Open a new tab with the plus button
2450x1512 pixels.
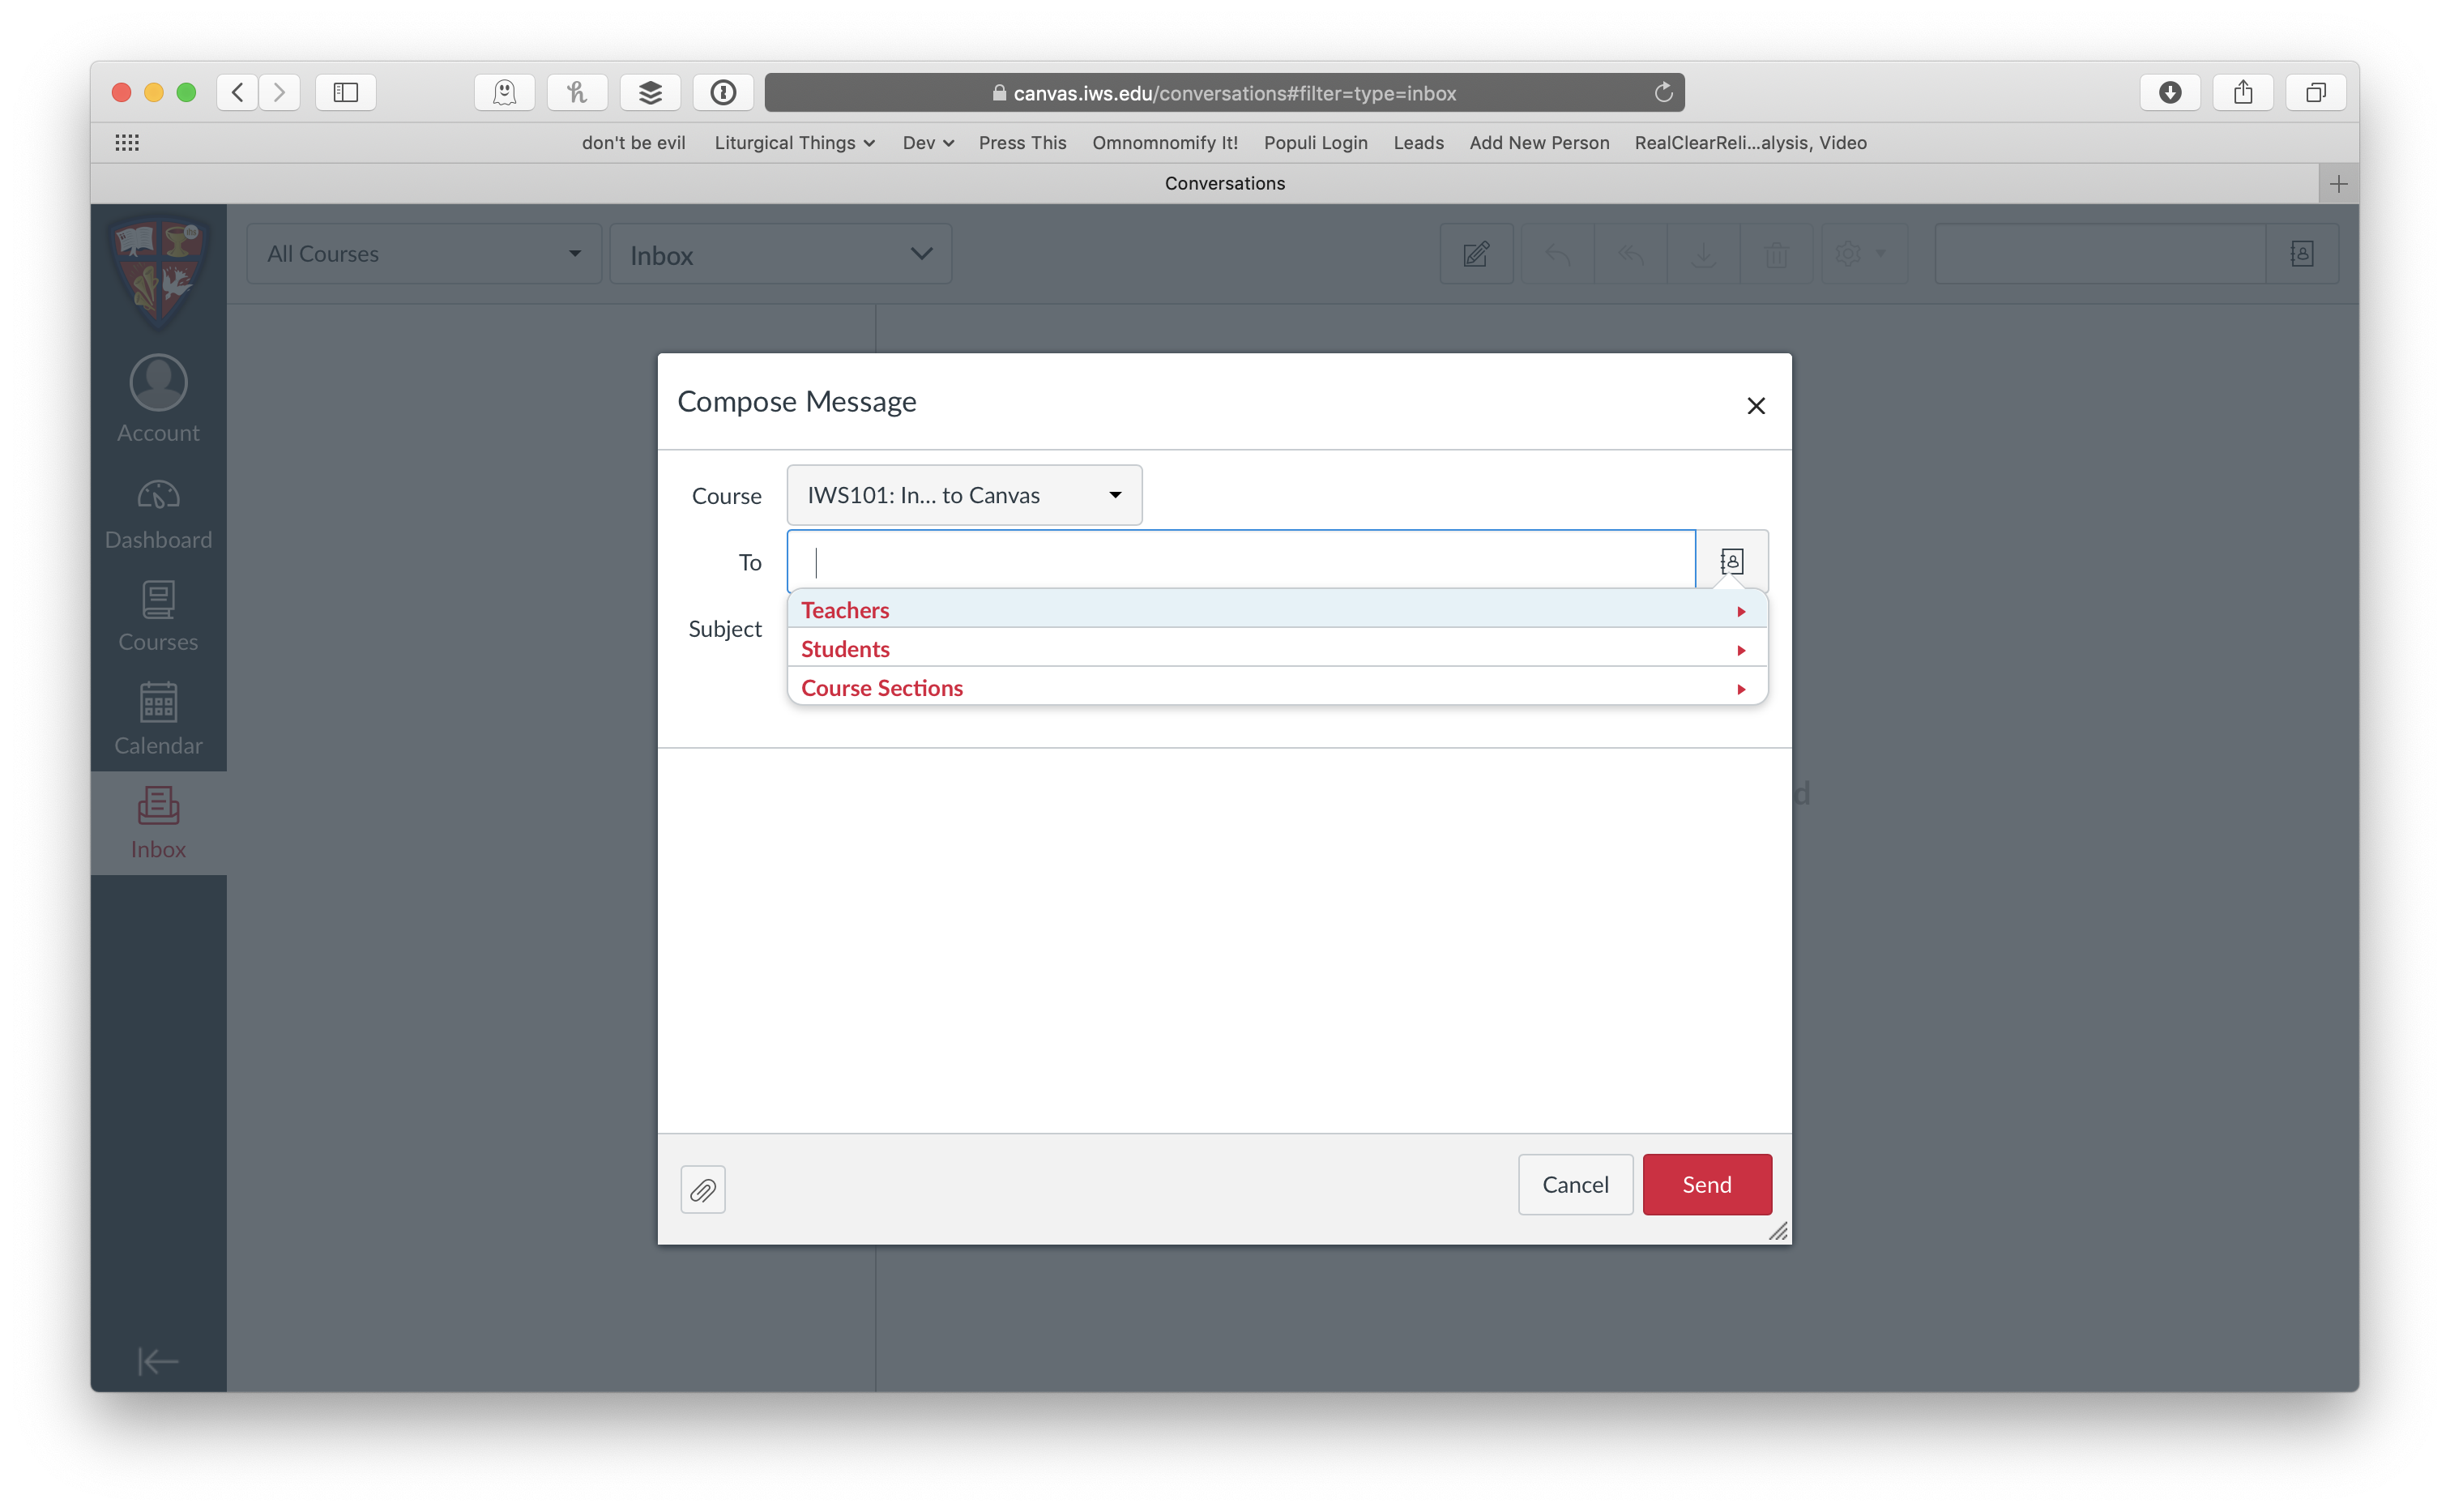tap(2338, 184)
